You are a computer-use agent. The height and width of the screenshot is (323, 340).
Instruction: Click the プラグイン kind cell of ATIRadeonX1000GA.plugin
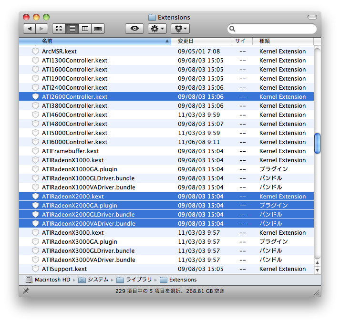273,169
